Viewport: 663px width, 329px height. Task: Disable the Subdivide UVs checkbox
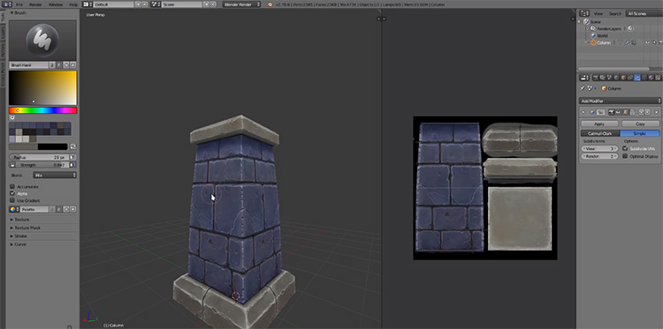[625, 148]
